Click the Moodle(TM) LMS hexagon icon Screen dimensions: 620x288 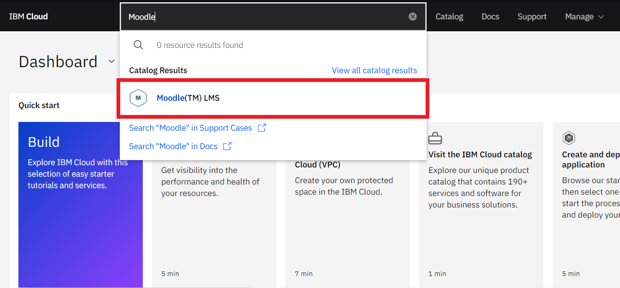coord(138,98)
